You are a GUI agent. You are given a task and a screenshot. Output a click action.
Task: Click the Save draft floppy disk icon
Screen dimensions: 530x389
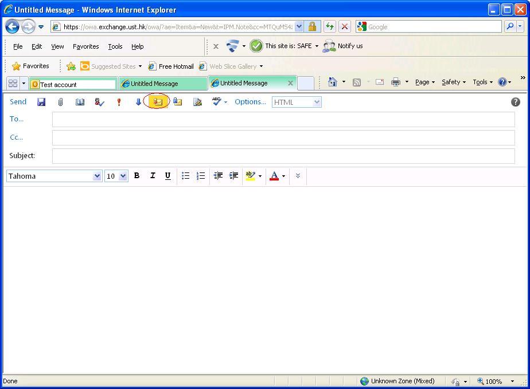(x=41, y=102)
